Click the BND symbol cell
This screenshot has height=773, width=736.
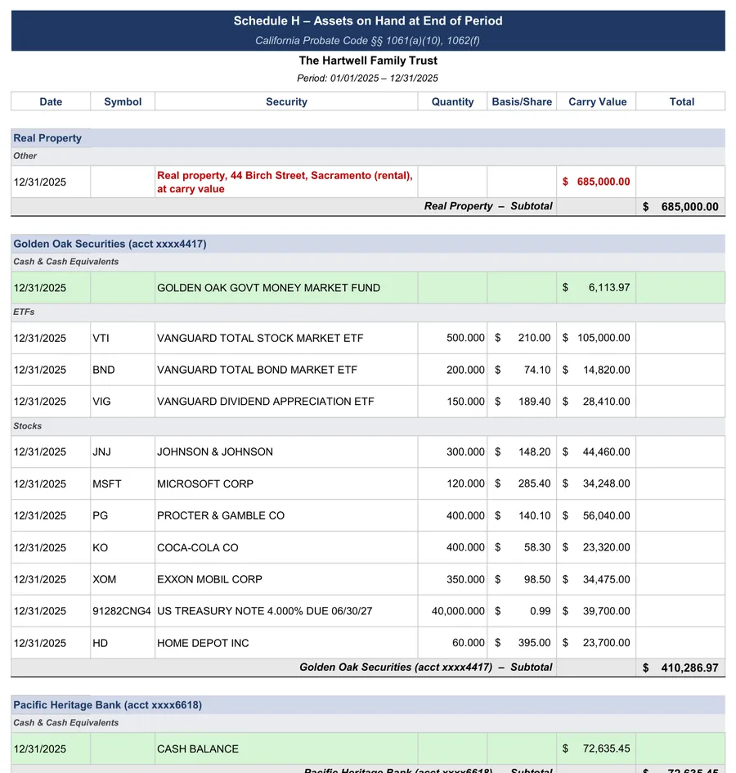123,370
